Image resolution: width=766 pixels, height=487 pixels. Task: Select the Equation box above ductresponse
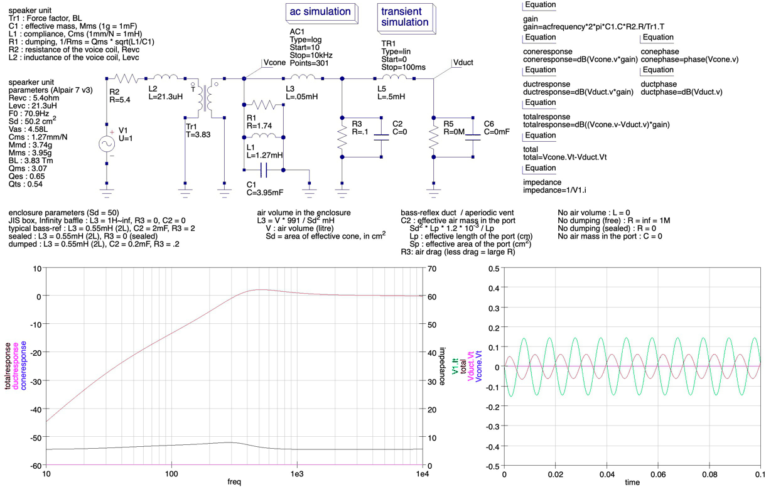(541, 70)
